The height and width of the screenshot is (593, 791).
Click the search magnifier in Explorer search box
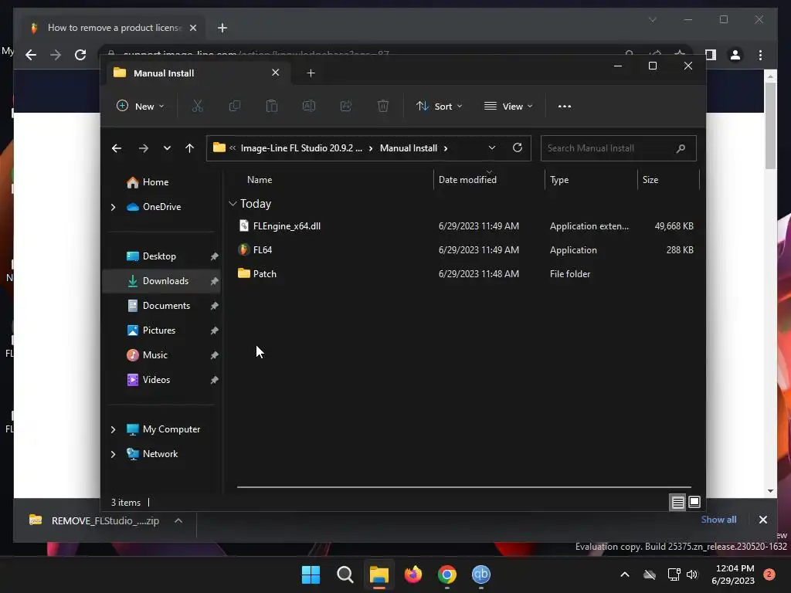[x=681, y=148]
